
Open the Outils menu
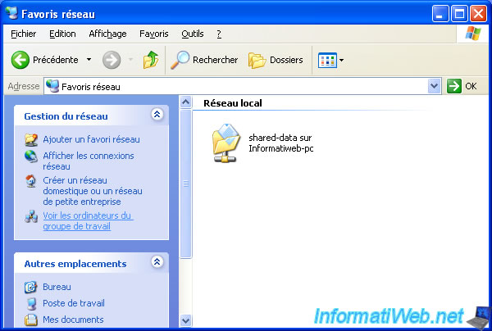point(193,34)
